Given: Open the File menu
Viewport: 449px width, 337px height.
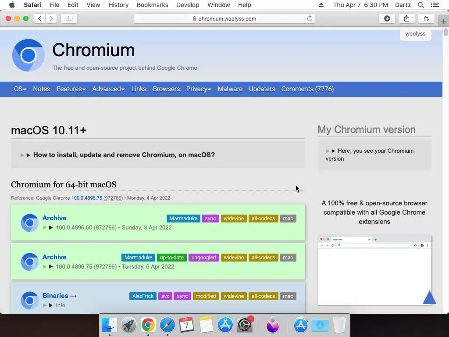Looking at the screenshot, I should 54,5.
